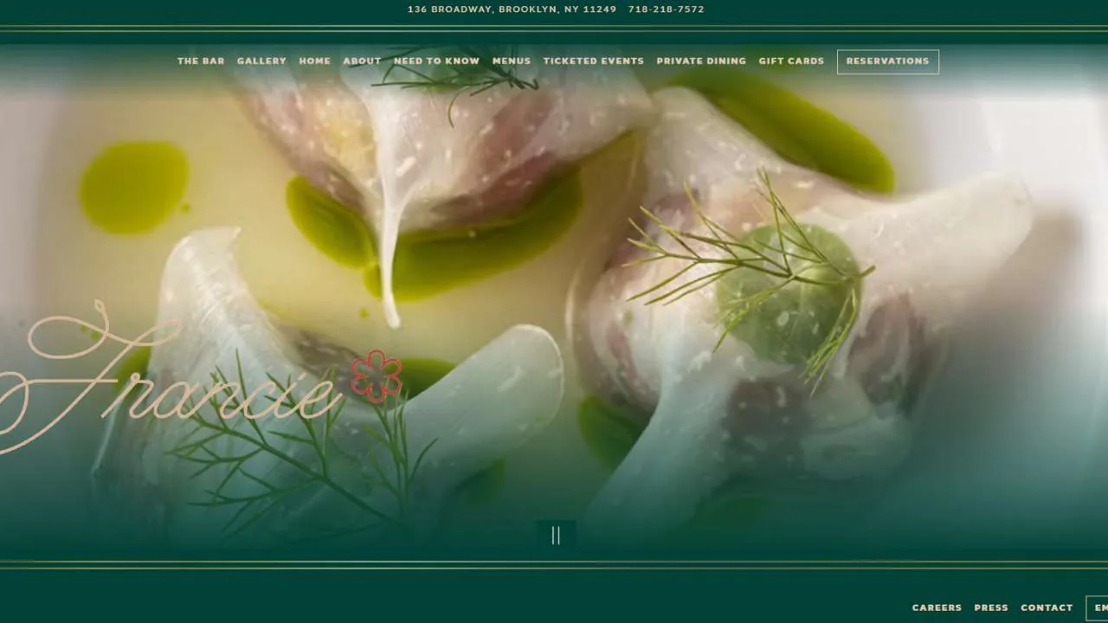
Task: Open the Careers footer link
Action: coord(937,608)
